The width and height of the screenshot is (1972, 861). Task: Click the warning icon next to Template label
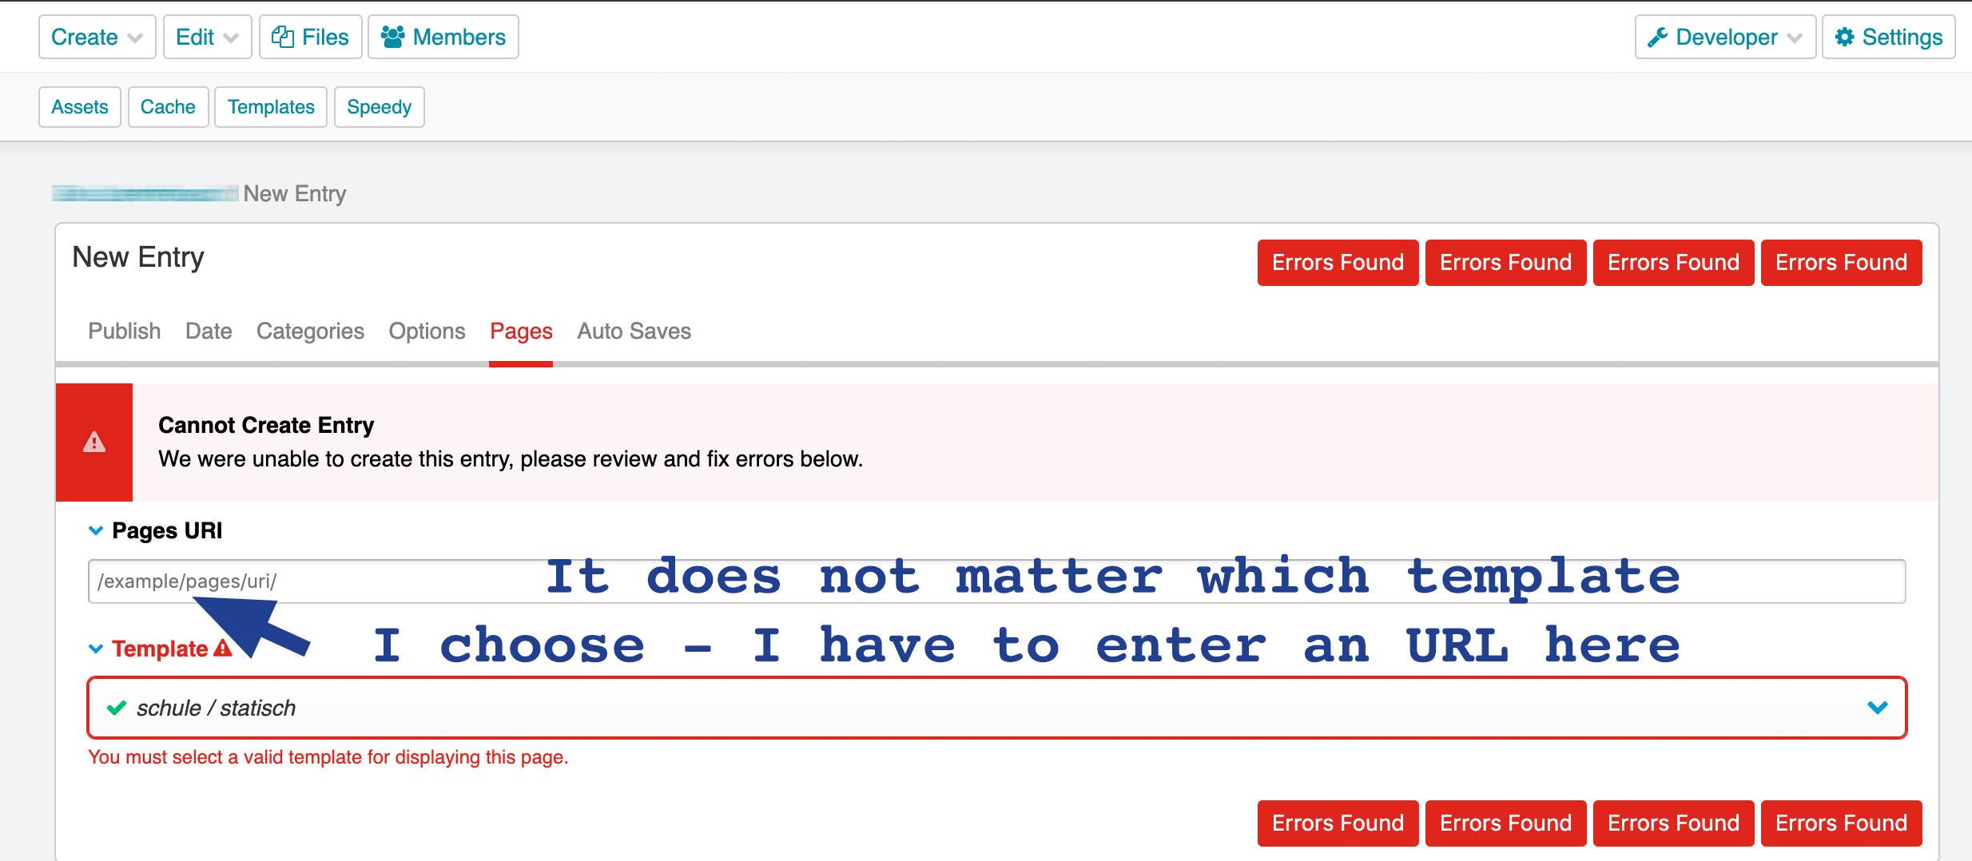(222, 647)
